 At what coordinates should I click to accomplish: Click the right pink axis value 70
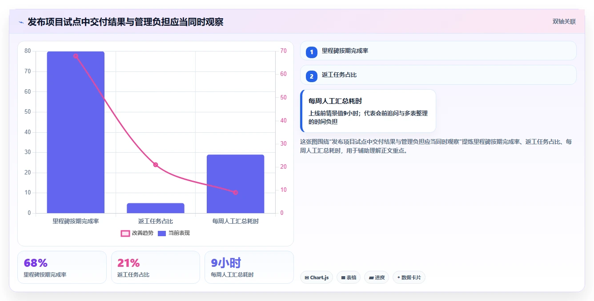[x=283, y=51]
